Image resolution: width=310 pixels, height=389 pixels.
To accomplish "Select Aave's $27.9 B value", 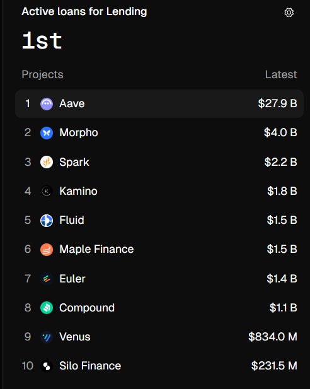I will 277,103.
